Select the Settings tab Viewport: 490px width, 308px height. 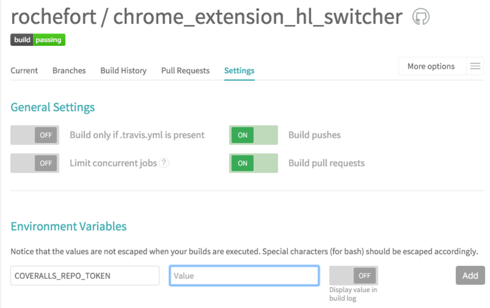point(239,70)
